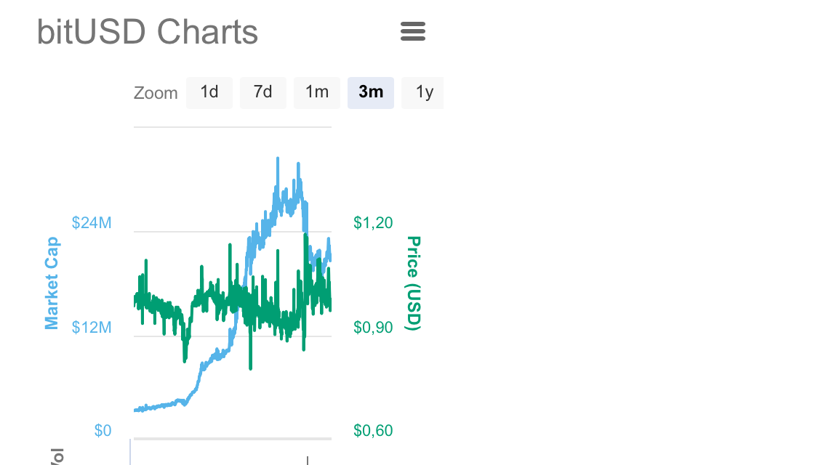Open the chart context menu hamburger icon
The height and width of the screenshot is (465, 826).
pyautogui.click(x=413, y=31)
